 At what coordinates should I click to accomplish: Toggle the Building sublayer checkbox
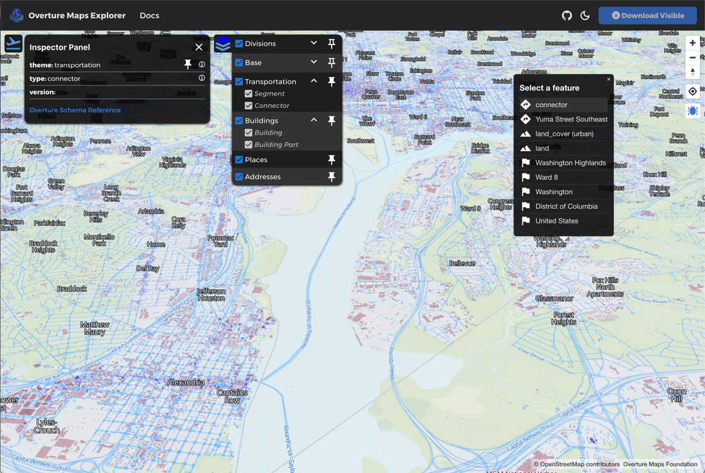[249, 133]
